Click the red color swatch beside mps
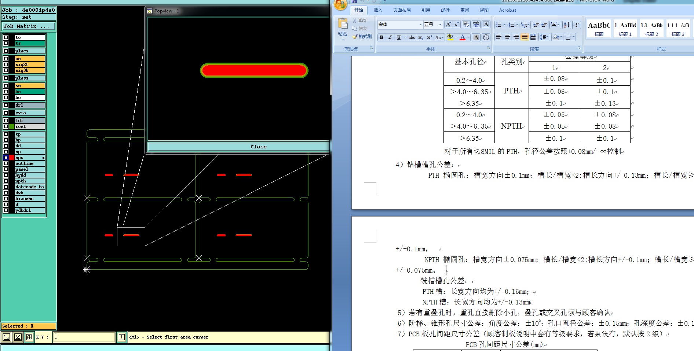694x351 pixels. coord(12,158)
